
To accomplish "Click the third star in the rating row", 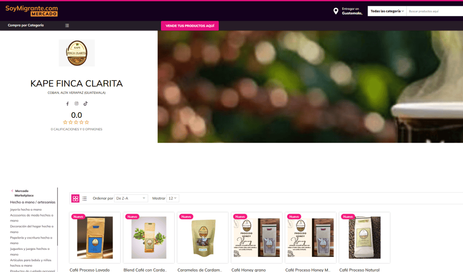I will (76, 122).
